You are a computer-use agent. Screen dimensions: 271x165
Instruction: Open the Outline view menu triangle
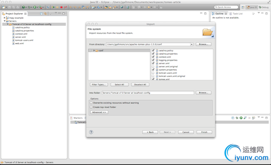pos(258,13)
